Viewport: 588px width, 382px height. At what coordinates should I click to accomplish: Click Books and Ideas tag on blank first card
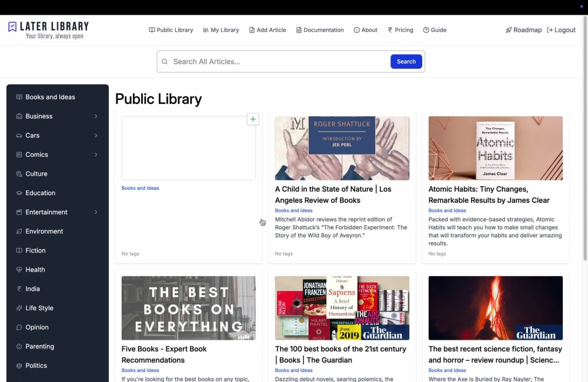[x=141, y=188]
